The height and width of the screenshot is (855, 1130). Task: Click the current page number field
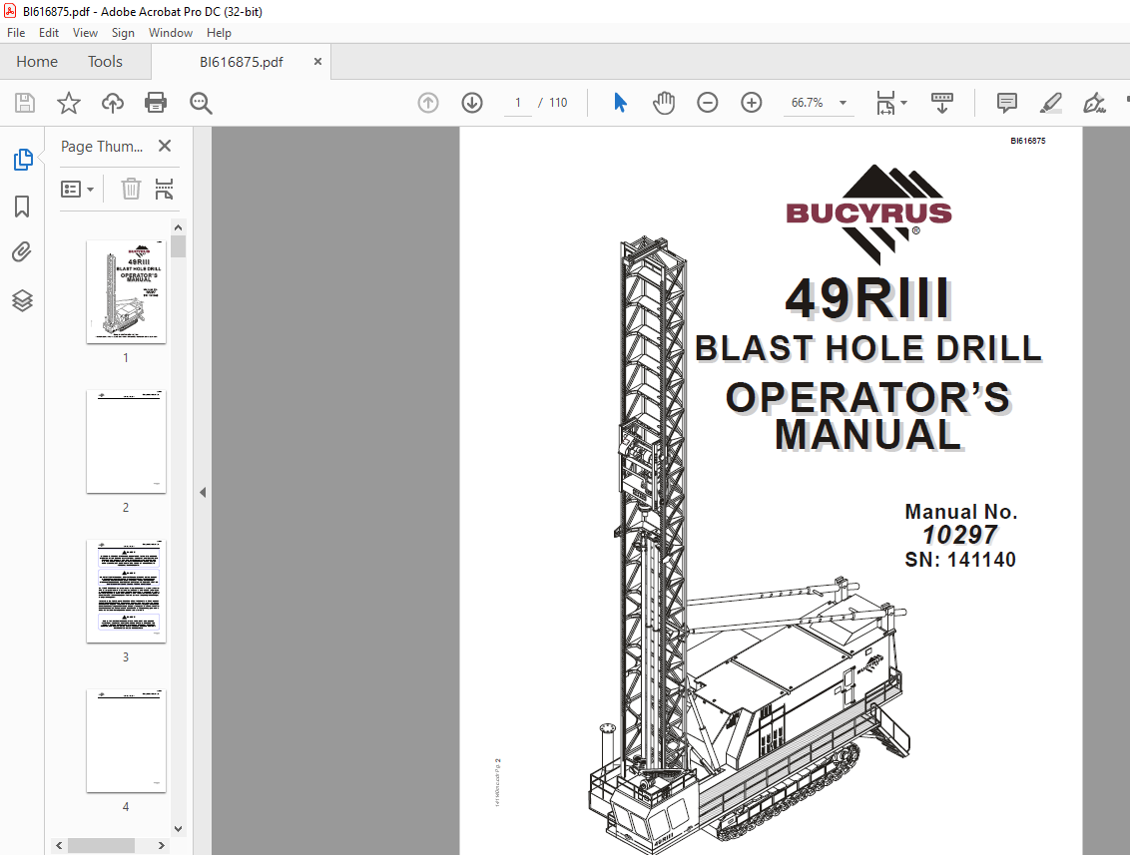pos(517,103)
